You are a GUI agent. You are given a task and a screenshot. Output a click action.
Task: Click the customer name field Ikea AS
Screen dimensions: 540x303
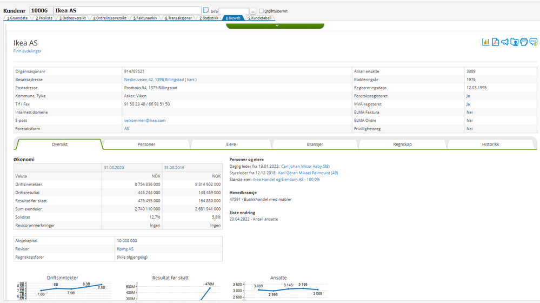(128, 11)
